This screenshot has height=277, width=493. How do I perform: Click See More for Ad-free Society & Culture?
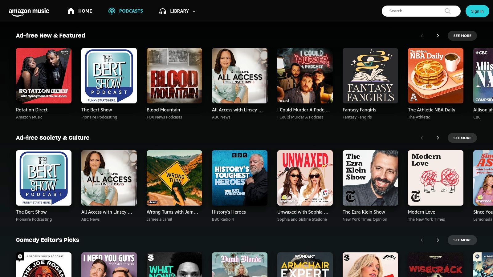(x=462, y=138)
